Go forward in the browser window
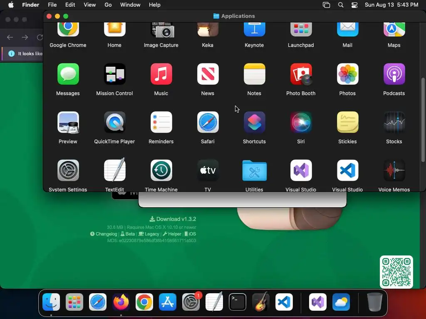426x319 pixels. click(25, 37)
